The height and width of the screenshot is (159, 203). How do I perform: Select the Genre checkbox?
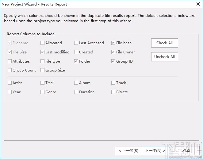[42, 92]
